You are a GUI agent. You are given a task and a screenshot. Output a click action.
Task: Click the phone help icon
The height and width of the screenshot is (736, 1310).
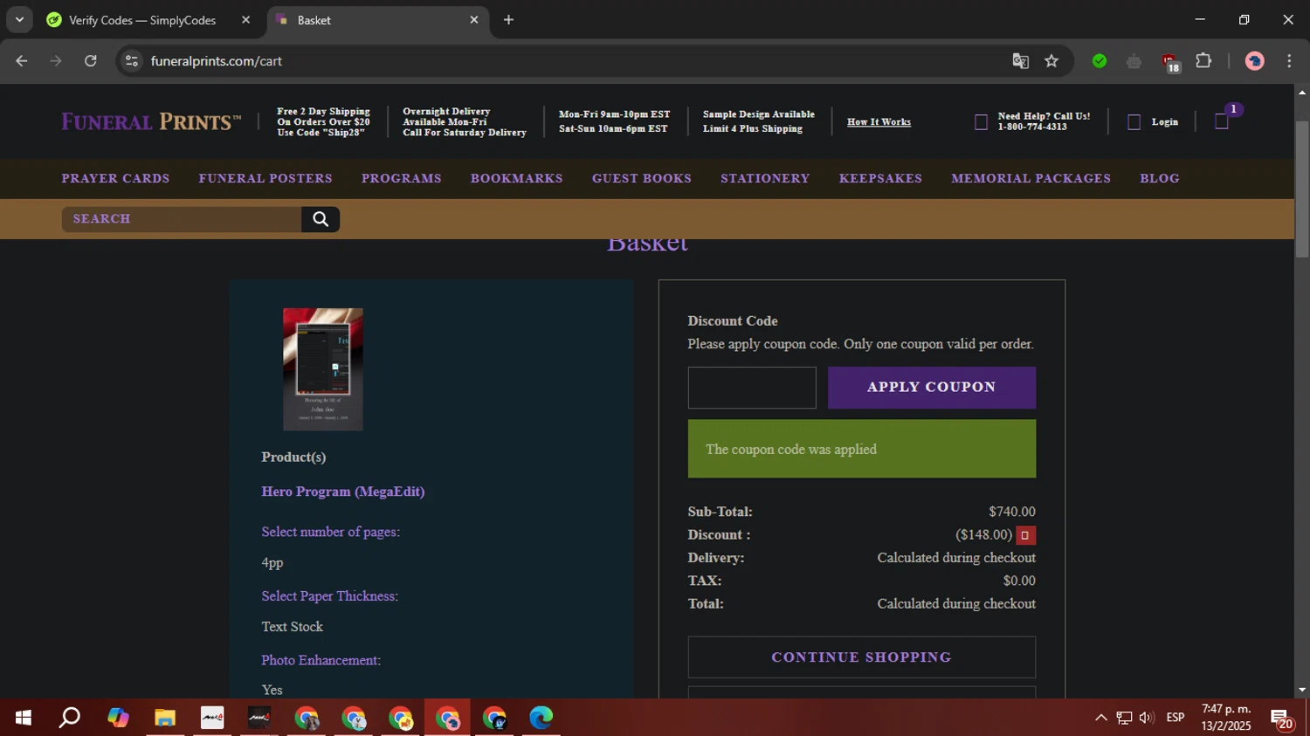(x=981, y=122)
